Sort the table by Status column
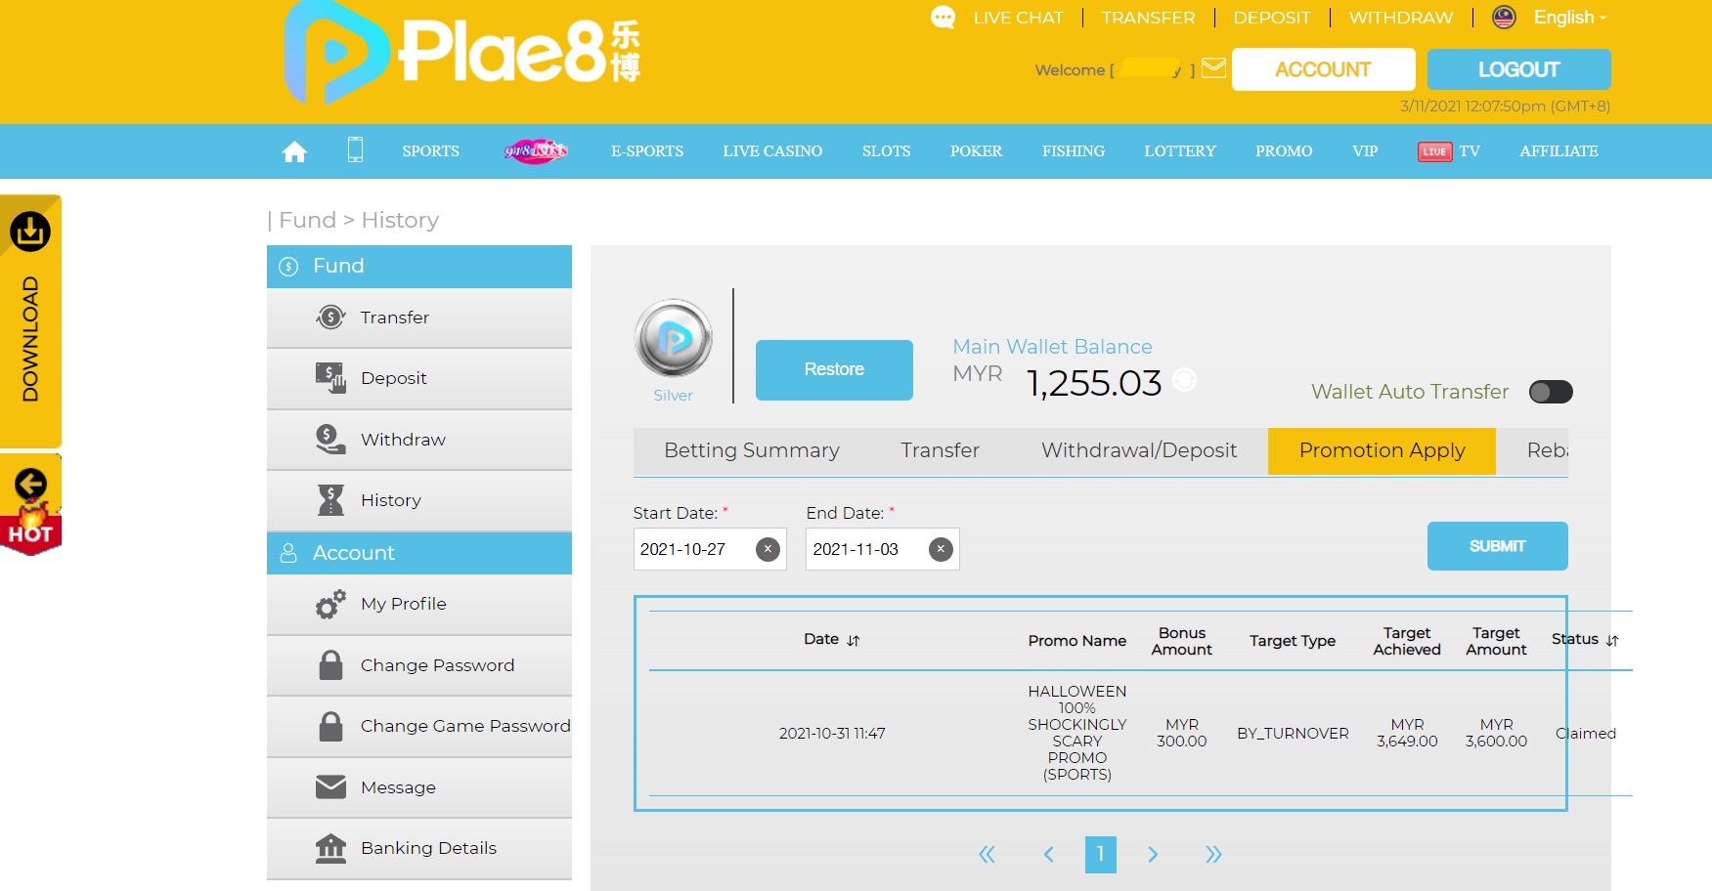Viewport: 1712px width, 891px height. 1612,641
